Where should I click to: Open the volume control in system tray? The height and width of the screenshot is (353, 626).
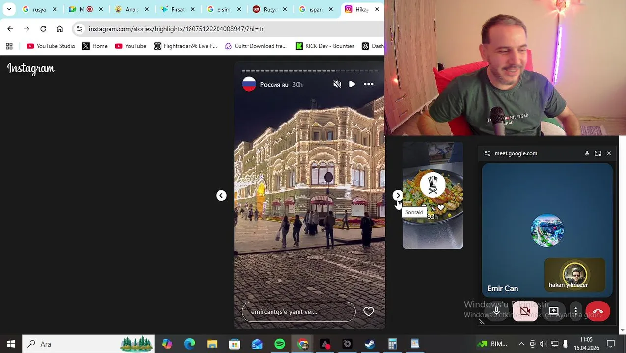tap(543, 344)
